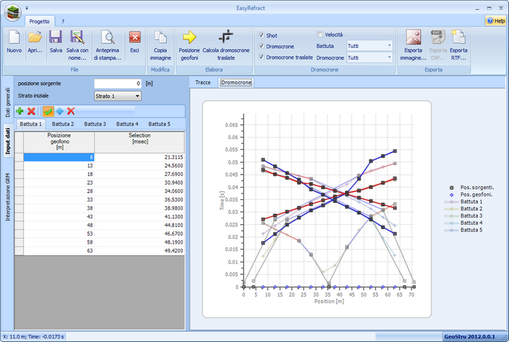The height and width of the screenshot is (342, 509).
Task: Click Posizione geofono column header
Action: (59, 141)
